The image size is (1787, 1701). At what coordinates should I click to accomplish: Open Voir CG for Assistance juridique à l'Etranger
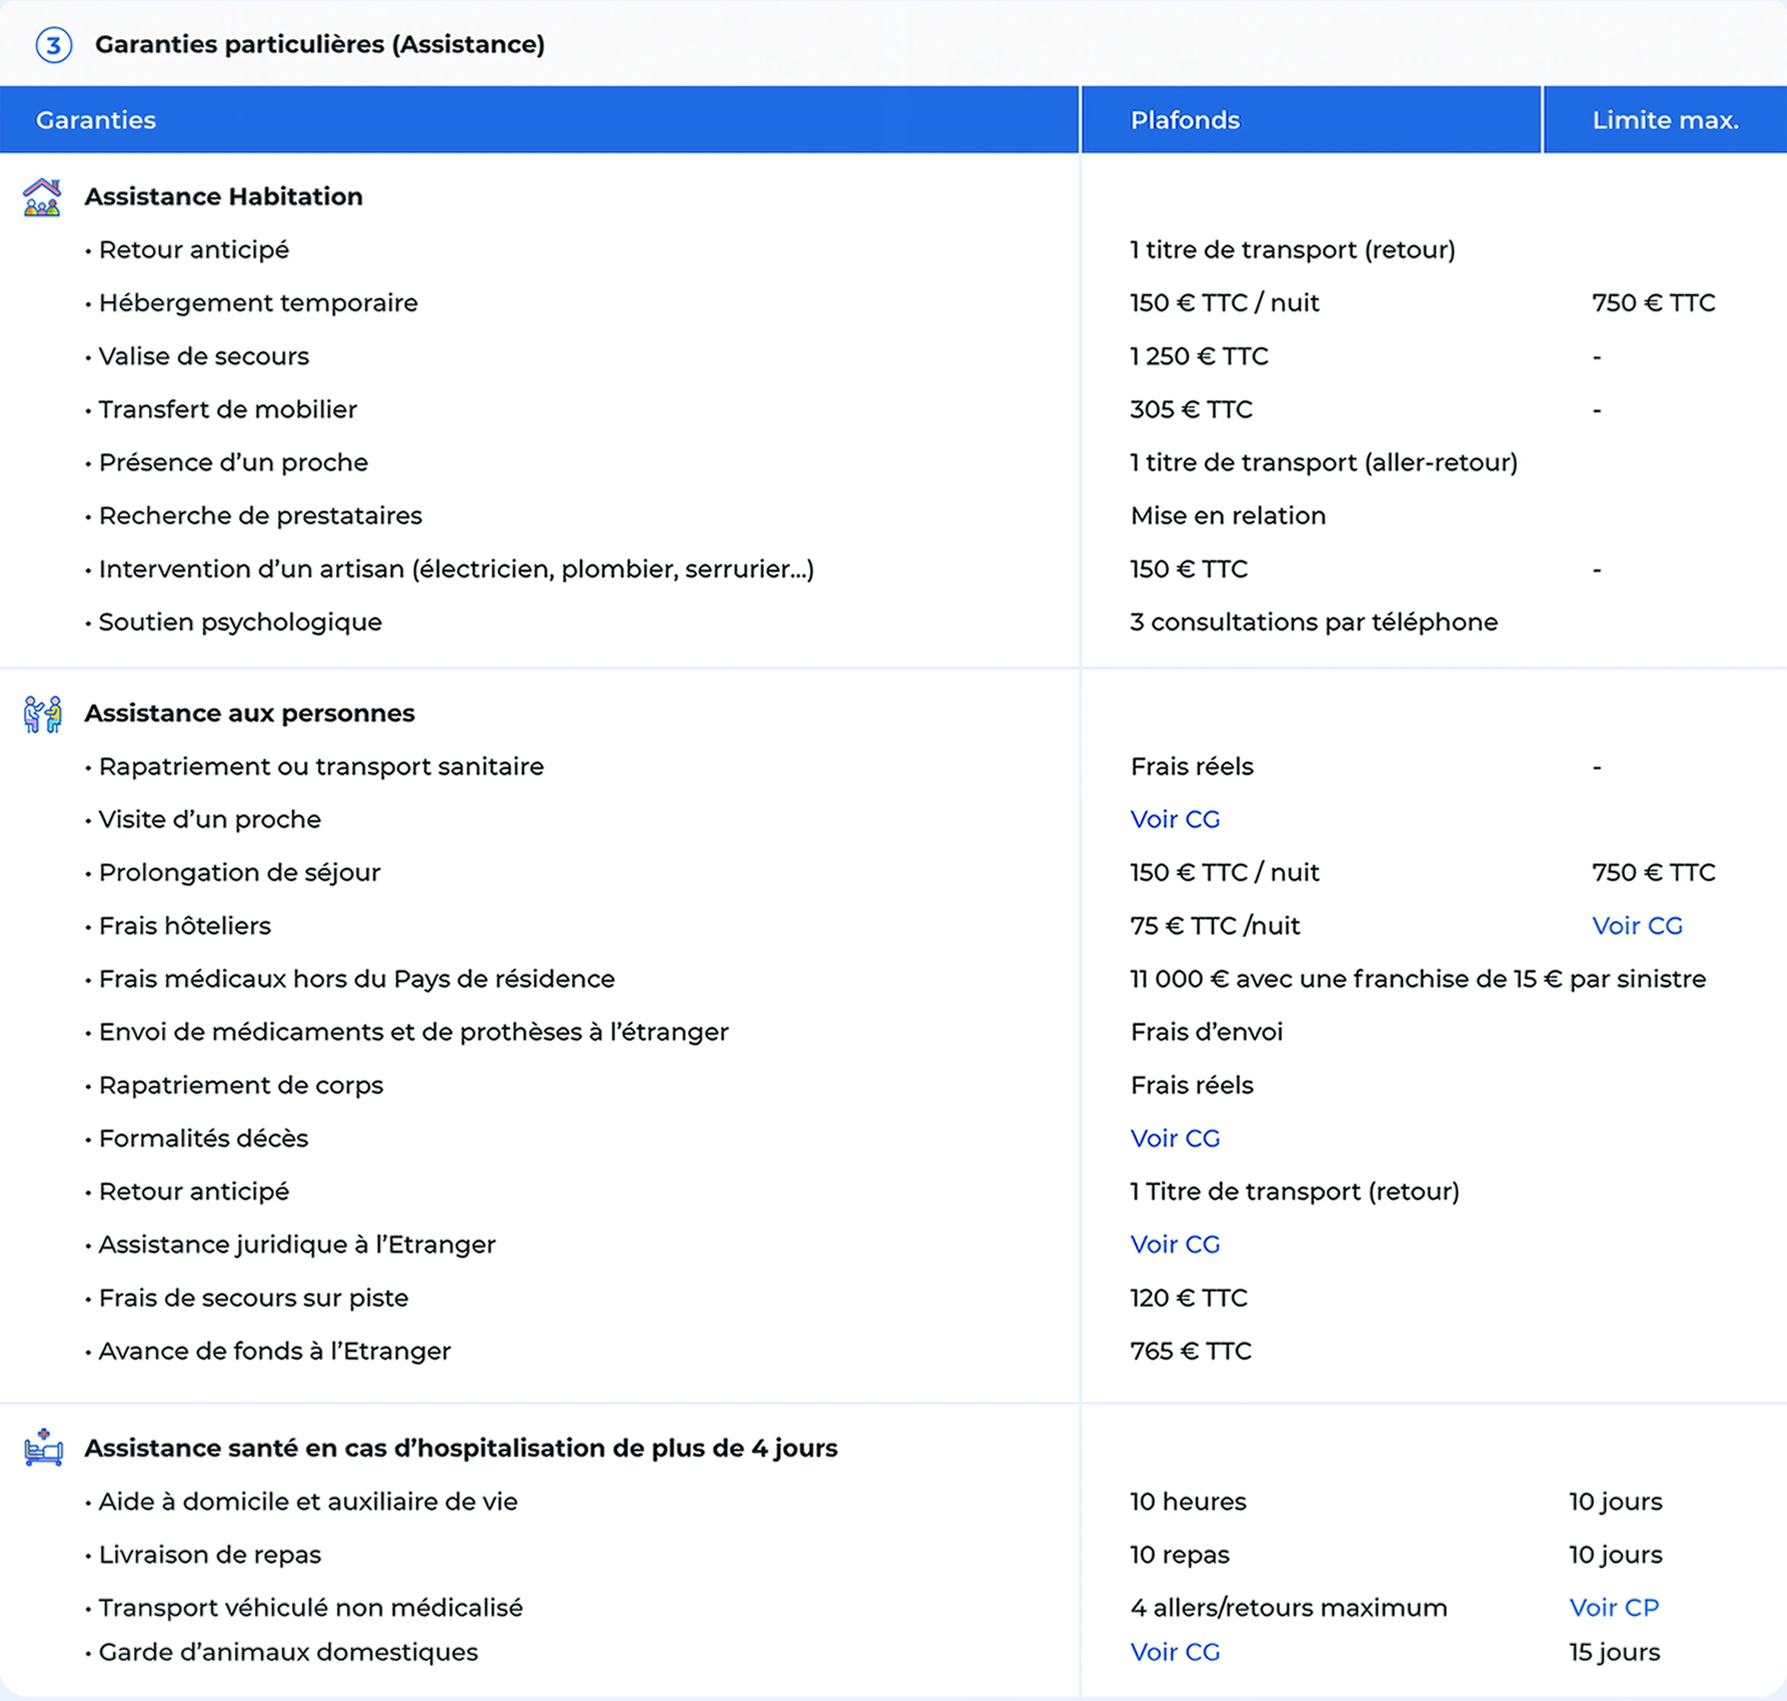(1175, 1244)
